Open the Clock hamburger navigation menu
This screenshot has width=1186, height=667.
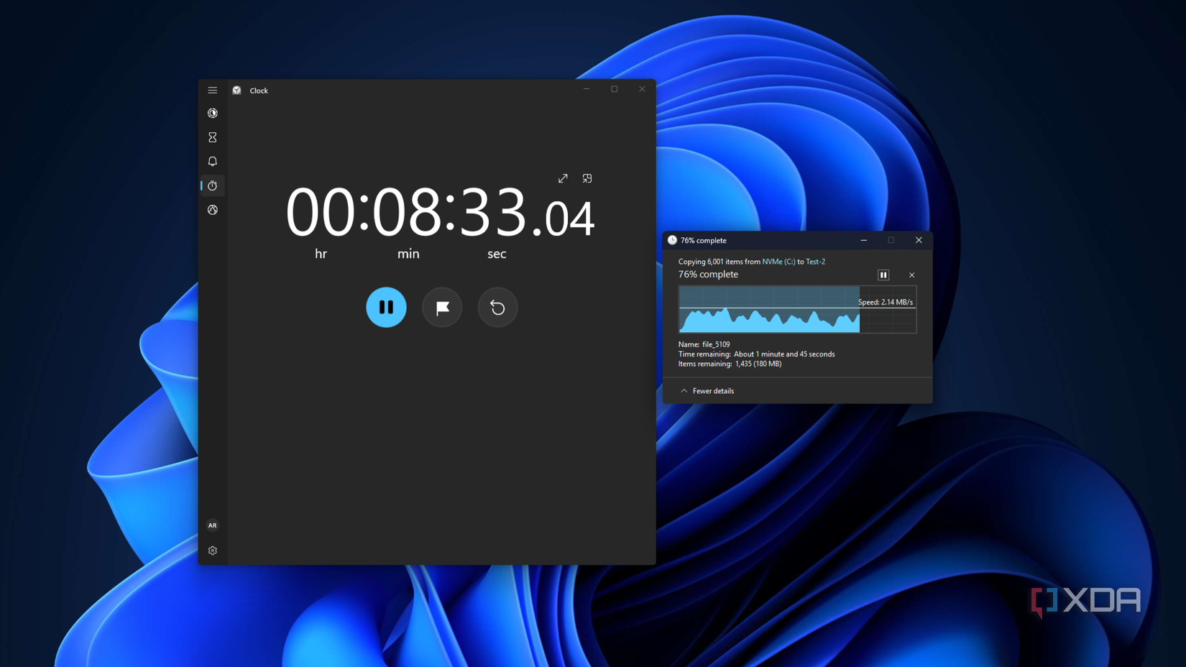(213, 90)
